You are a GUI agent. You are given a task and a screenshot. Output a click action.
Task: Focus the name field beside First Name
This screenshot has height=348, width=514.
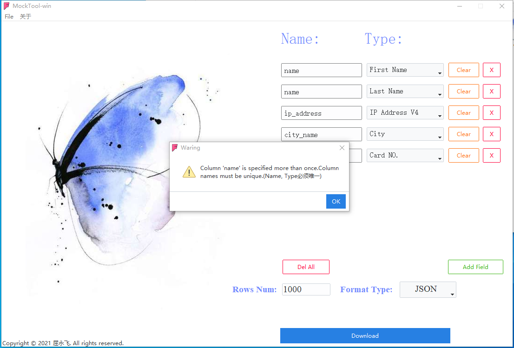[x=321, y=70]
